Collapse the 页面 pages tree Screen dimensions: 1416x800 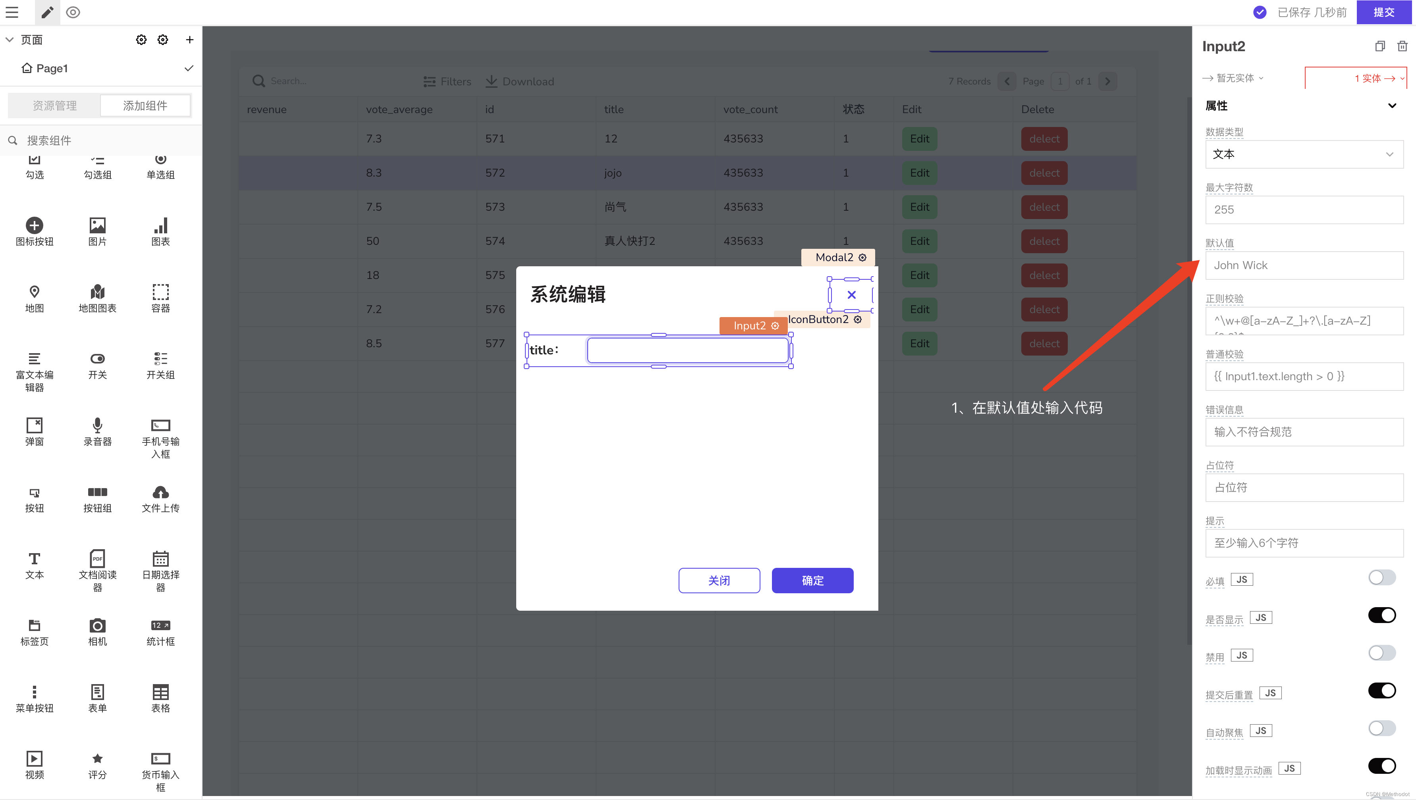tap(10, 40)
